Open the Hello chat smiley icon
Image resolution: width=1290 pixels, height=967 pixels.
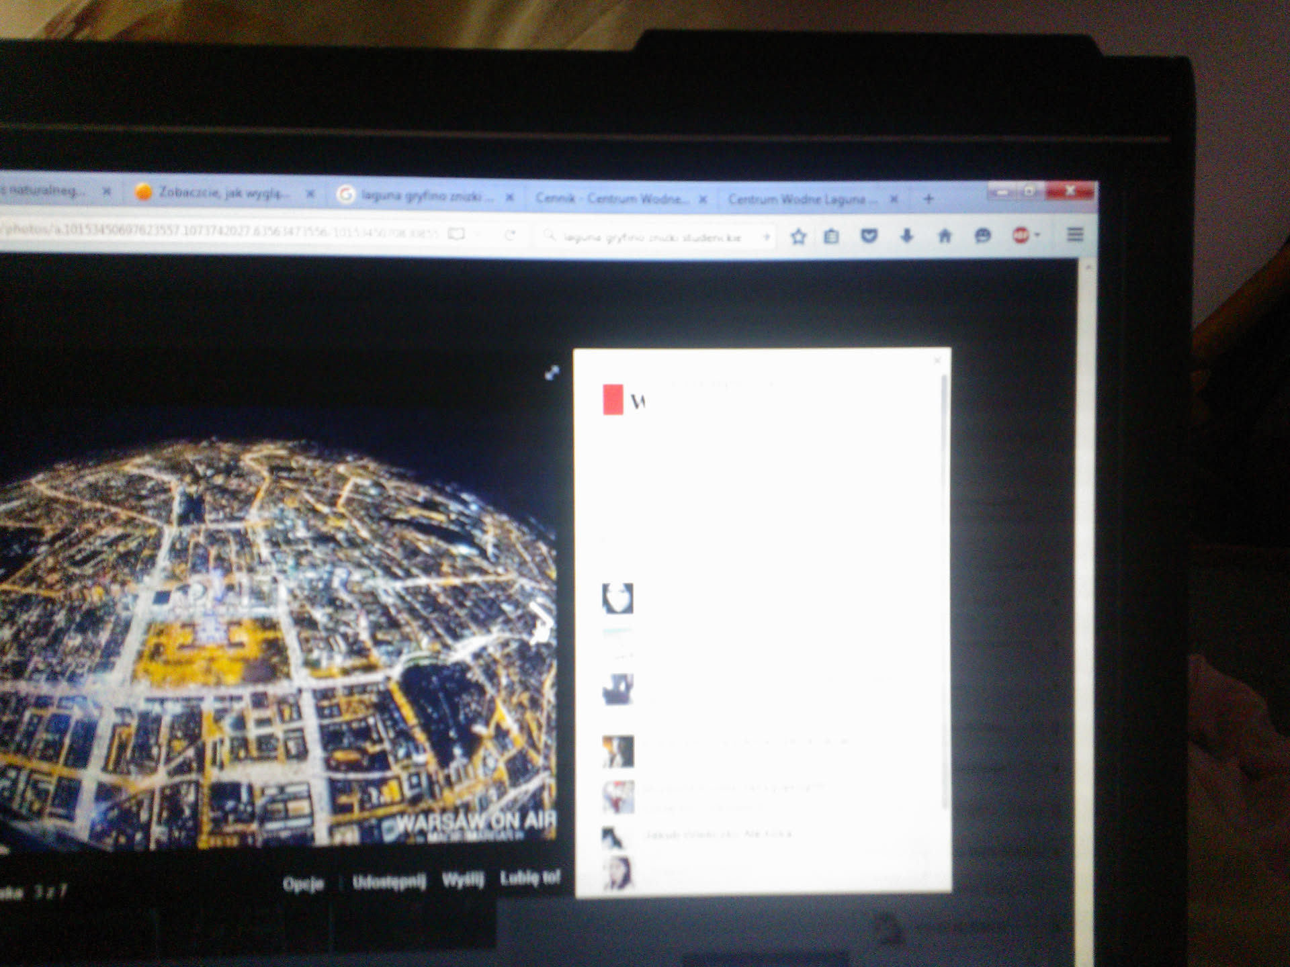coord(982,236)
